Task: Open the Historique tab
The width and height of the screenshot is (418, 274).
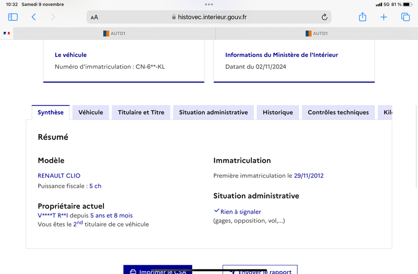Action: click(x=278, y=112)
